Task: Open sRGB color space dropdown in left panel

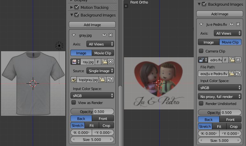Action: coord(92,95)
